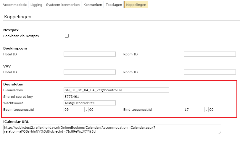Click the Deursloten E-mailadres field
Screen dimensions: 240x147
(x=116, y=90)
